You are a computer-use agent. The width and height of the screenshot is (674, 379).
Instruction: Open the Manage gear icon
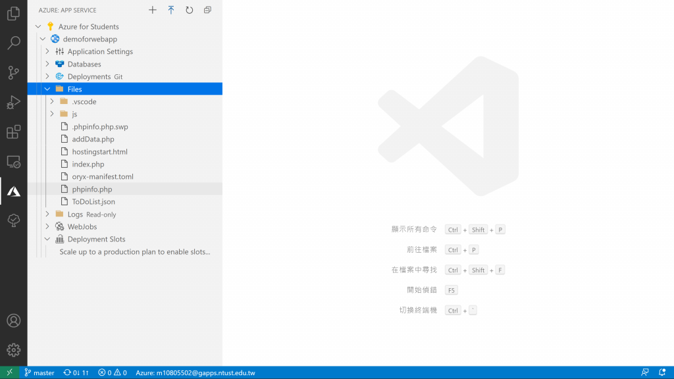pos(13,350)
